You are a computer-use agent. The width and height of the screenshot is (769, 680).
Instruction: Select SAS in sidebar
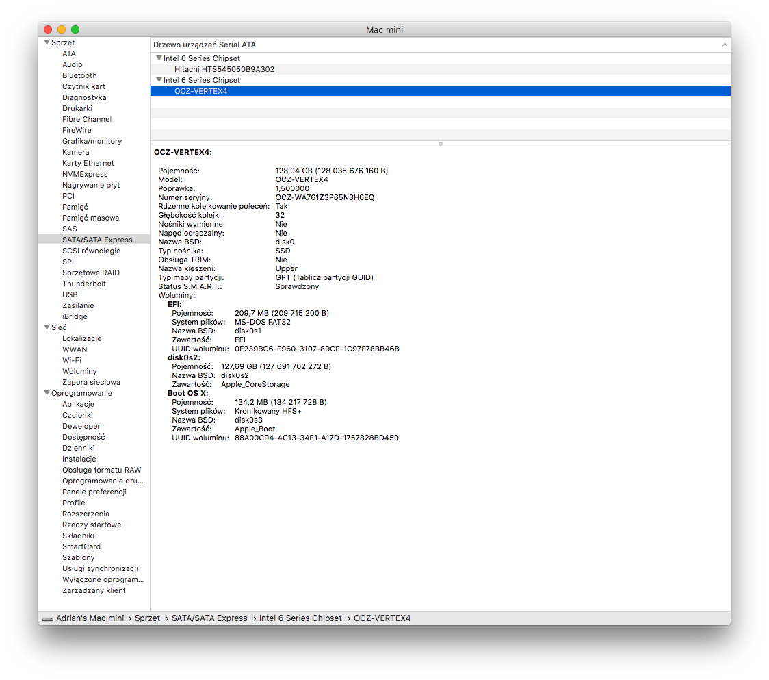pos(70,229)
